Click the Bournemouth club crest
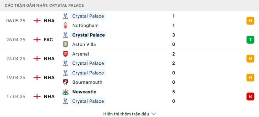259x117 pixels. coord(66,82)
